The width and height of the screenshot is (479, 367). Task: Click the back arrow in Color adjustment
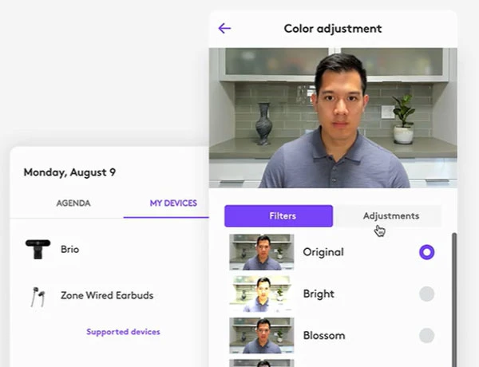click(224, 29)
